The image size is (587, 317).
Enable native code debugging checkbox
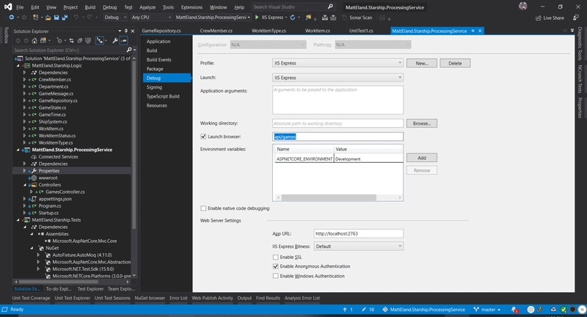[203, 208]
